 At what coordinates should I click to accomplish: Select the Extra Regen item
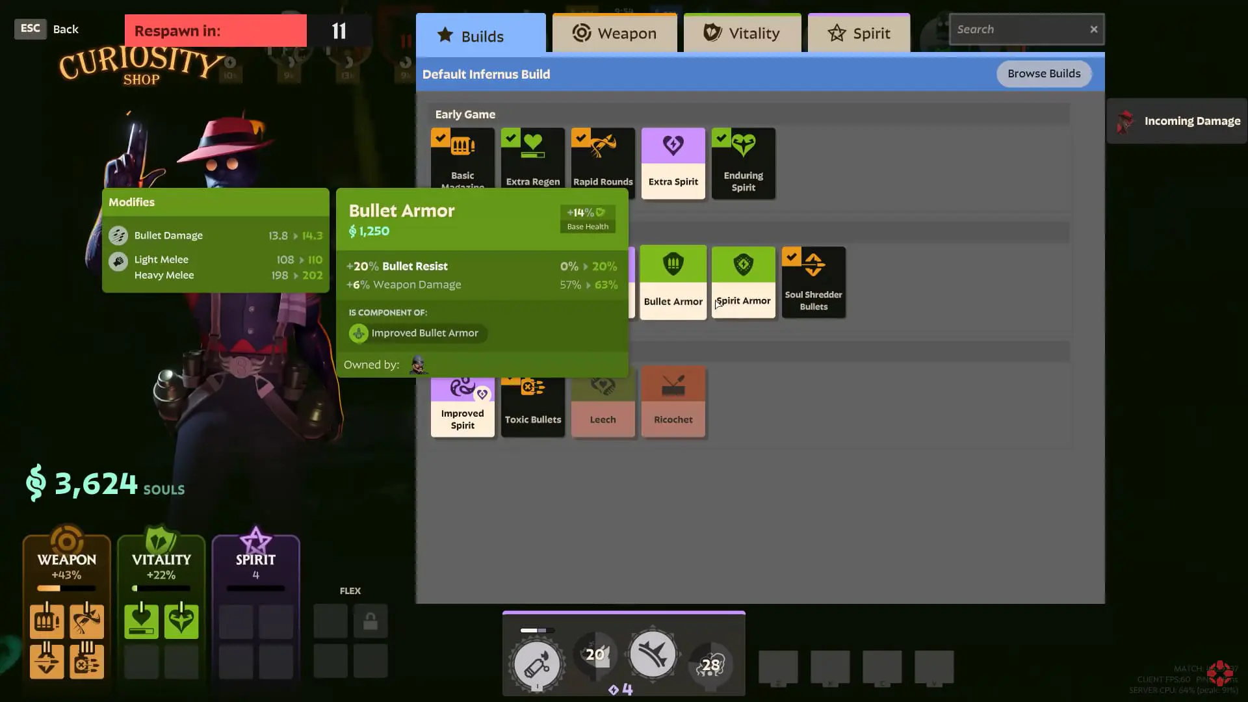(532, 159)
